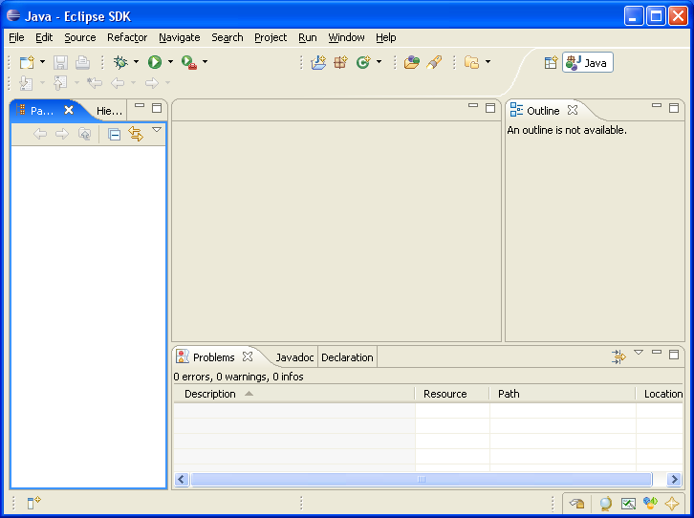Image resolution: width=694 pixels, height=518 pixels.
Task: Close the Outline view tab
Action: pos(573,110)
